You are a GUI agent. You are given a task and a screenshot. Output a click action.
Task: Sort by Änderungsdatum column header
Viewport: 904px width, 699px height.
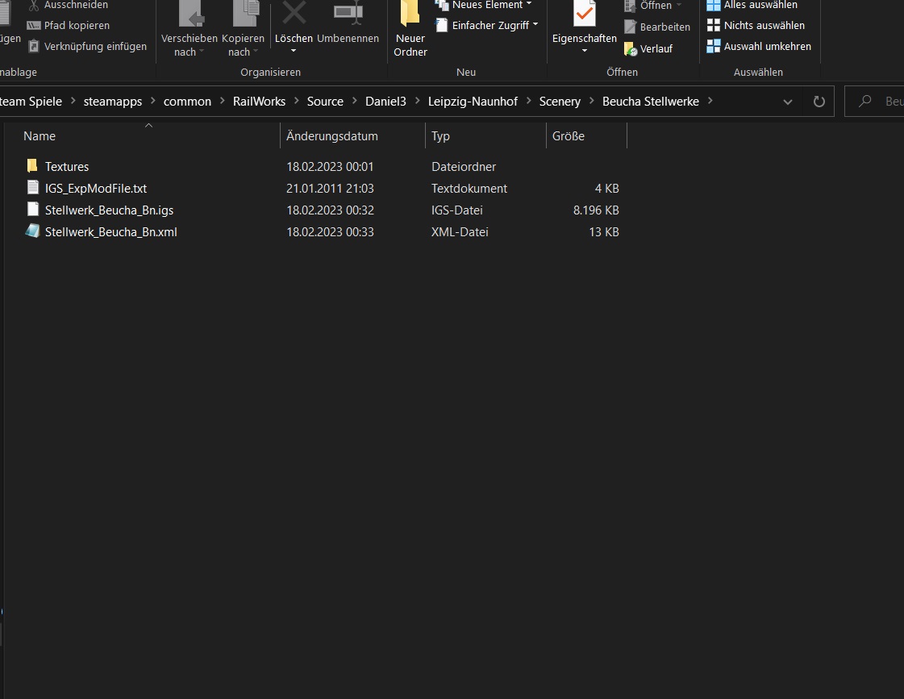[x=332, y=135]
